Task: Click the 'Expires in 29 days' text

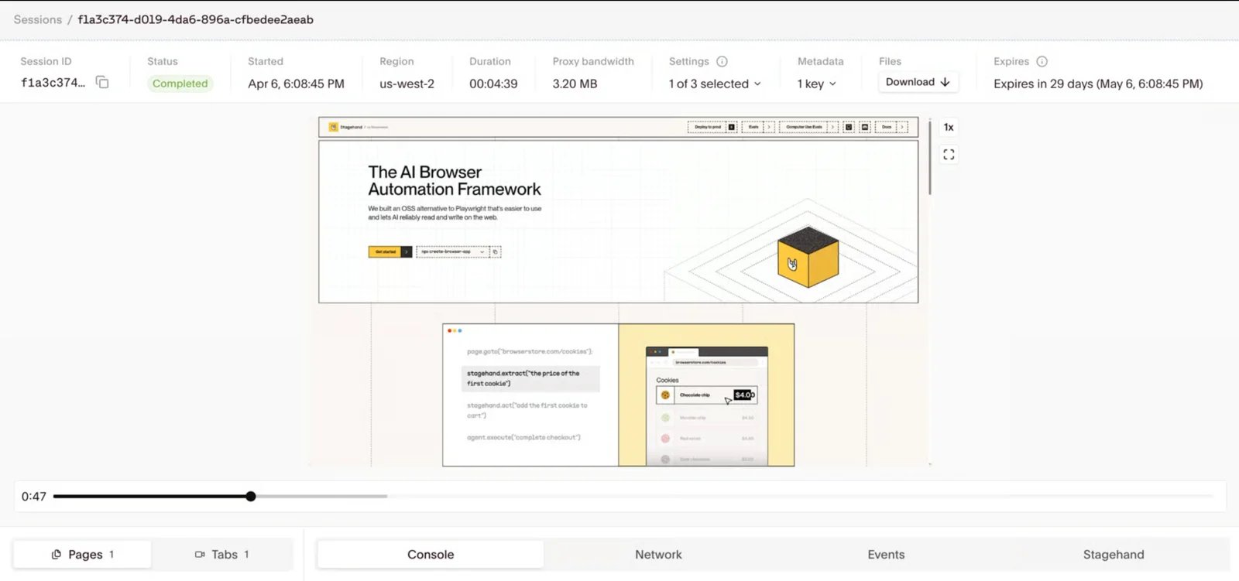Action: tap(1098, 84)
